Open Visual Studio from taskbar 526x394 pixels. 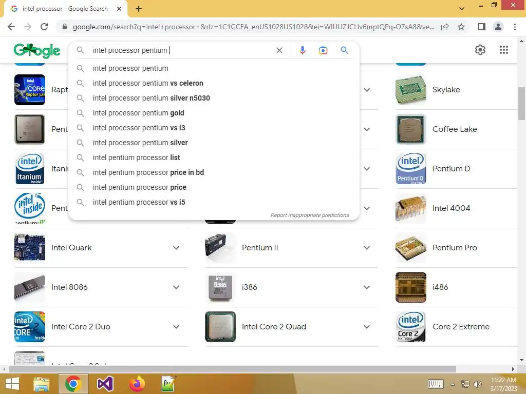point(105,384)
